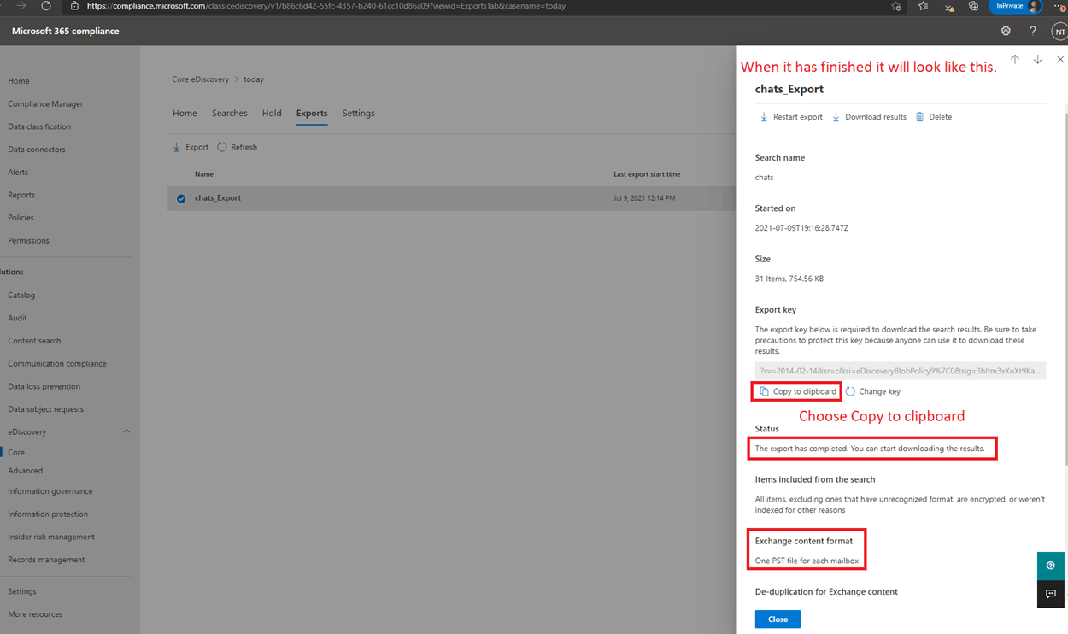Screen dimensions: 1068x634
Task: Select Advanced under eDiscovery
Action: (25, 471)
